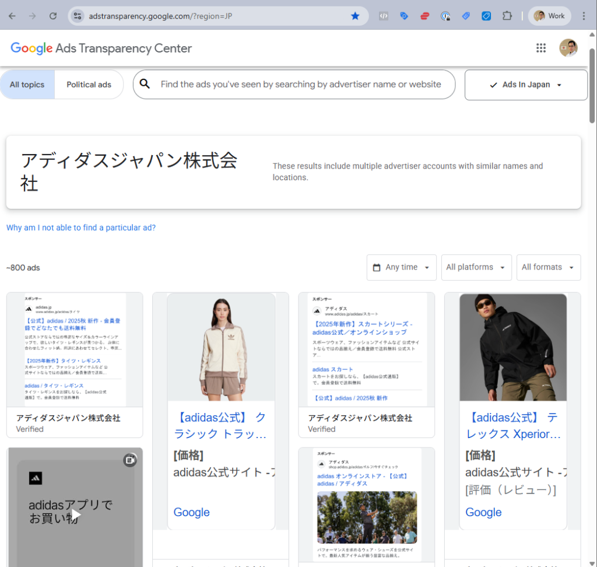Play the adidas app video ad
Image resolution: width=597 pixels, height=567 pixels.
(75, 514)
